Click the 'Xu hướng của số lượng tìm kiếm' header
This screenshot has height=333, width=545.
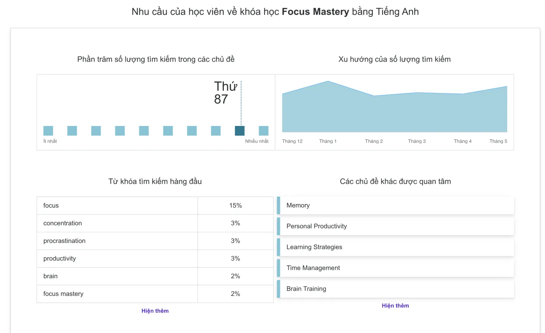coord(395,59)
